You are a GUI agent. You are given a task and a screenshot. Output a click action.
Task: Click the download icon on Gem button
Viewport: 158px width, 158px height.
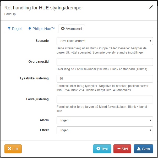click(139, 149)
